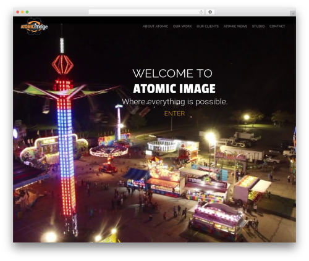Maximize window using green button

click(27, 12)
